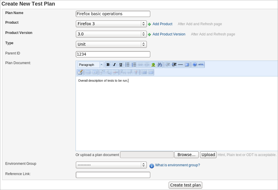Screen dimensions: 278x190
Task: Insert a numbered list
Action: (x=134, y=65)
